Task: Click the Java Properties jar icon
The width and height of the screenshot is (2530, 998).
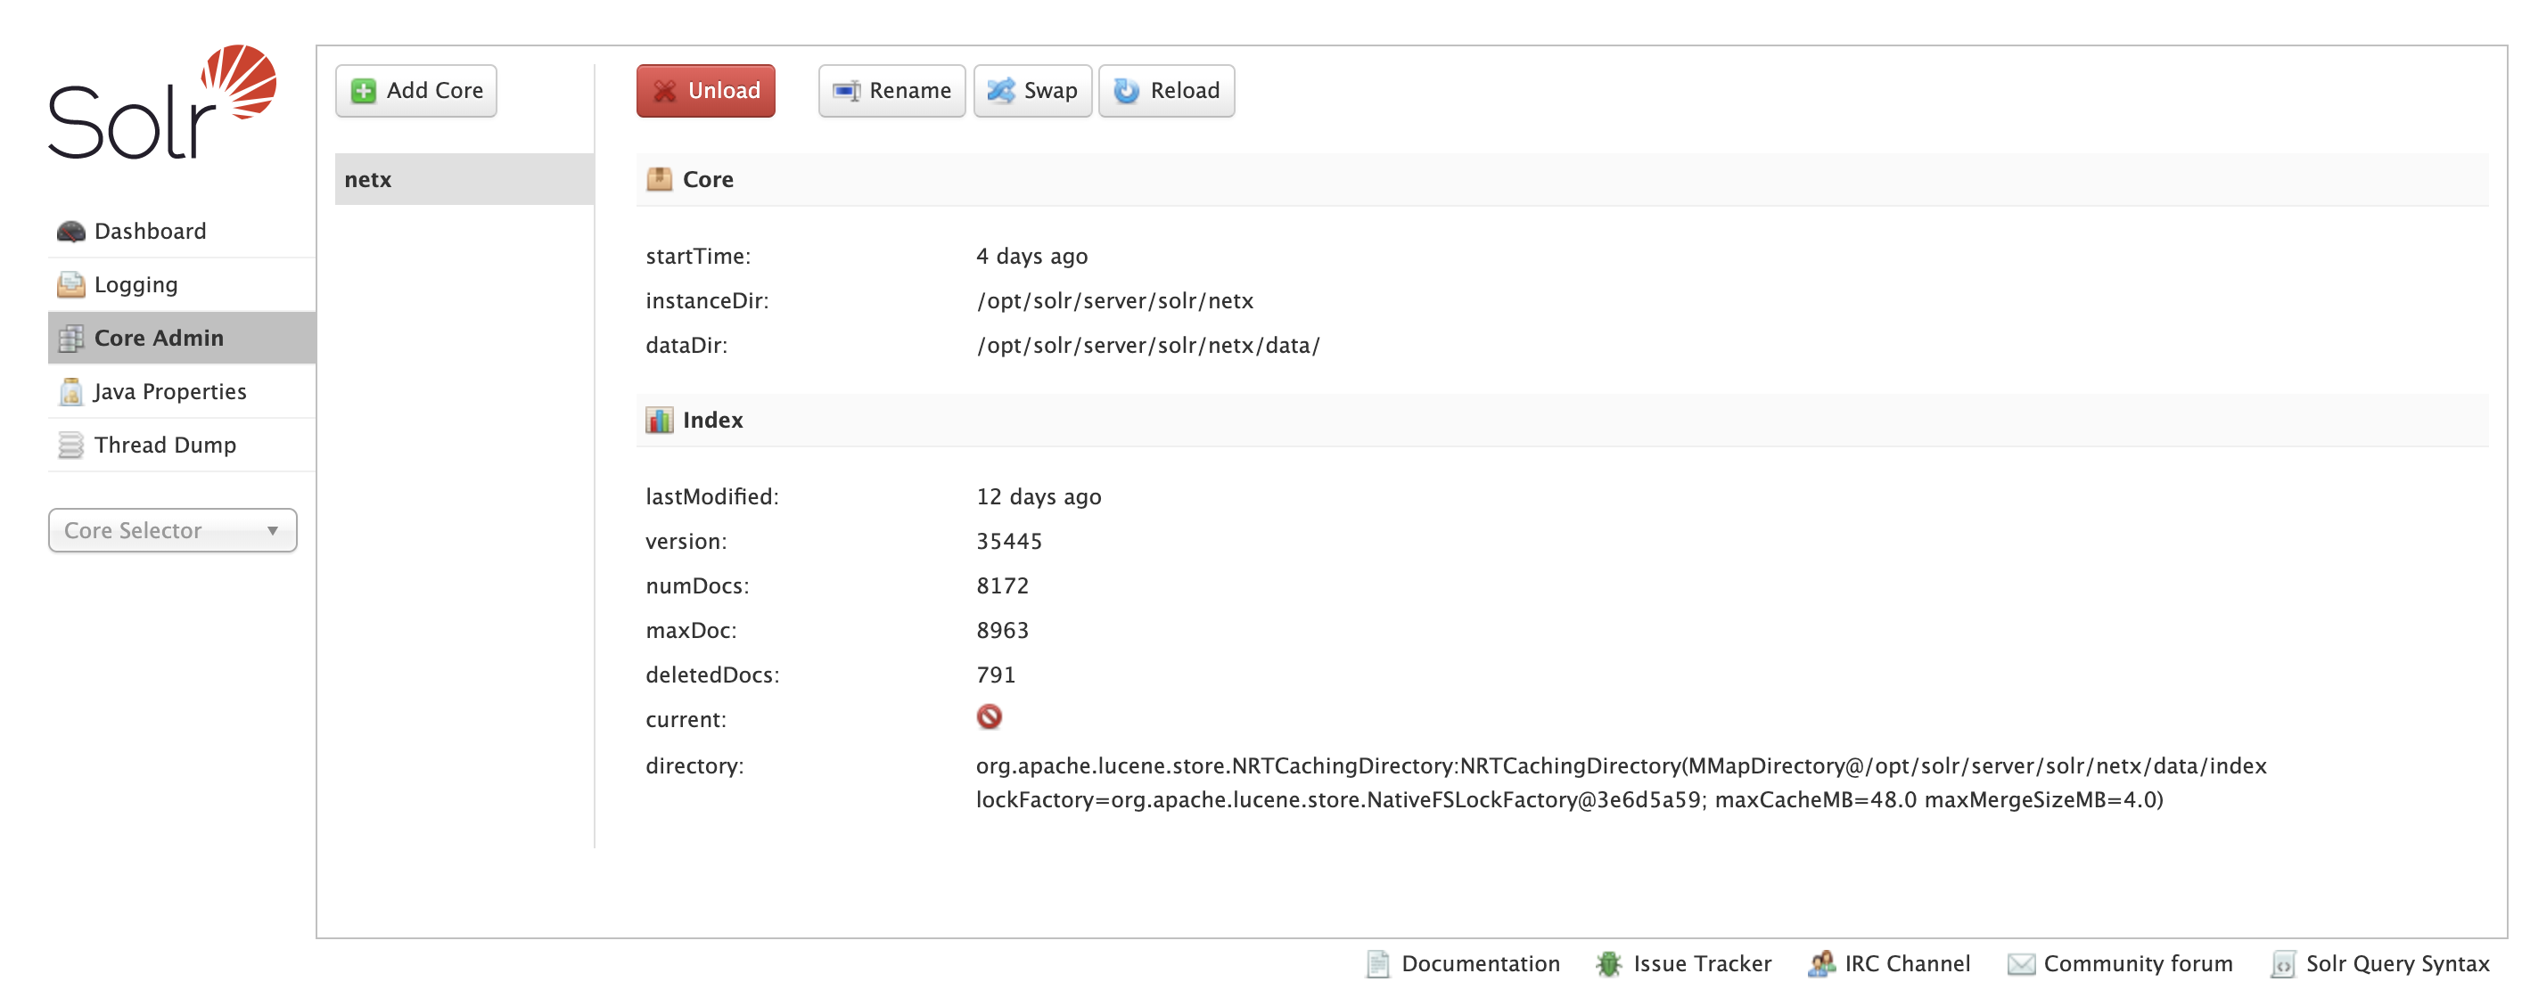Action: click(70, 391)
